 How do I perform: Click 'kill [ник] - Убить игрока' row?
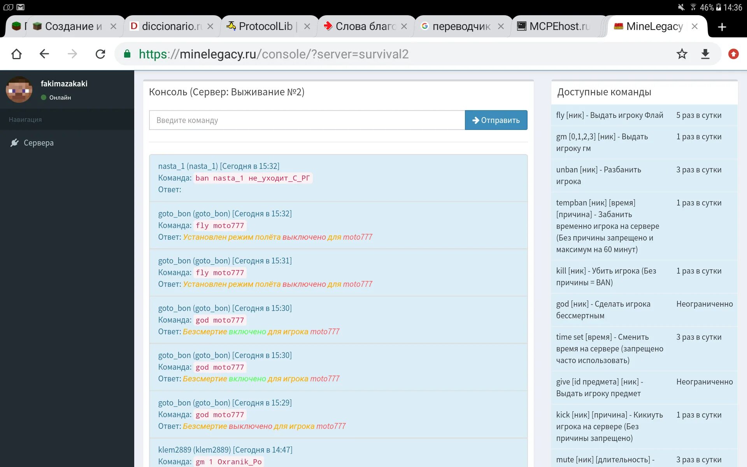644,277
